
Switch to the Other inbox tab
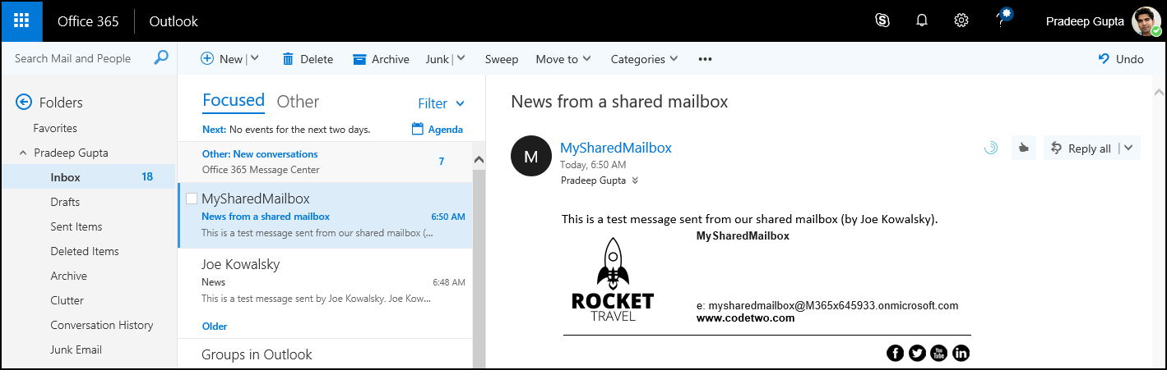[x=298, y=102]
